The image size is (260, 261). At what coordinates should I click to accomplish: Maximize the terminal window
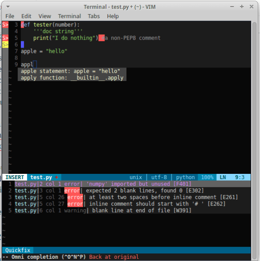242,7
